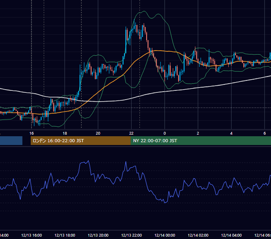Viewport: 271px width, 239px height.
Task: Click the 16 hour label on the chart axis
Action: [x=31, y=133]
